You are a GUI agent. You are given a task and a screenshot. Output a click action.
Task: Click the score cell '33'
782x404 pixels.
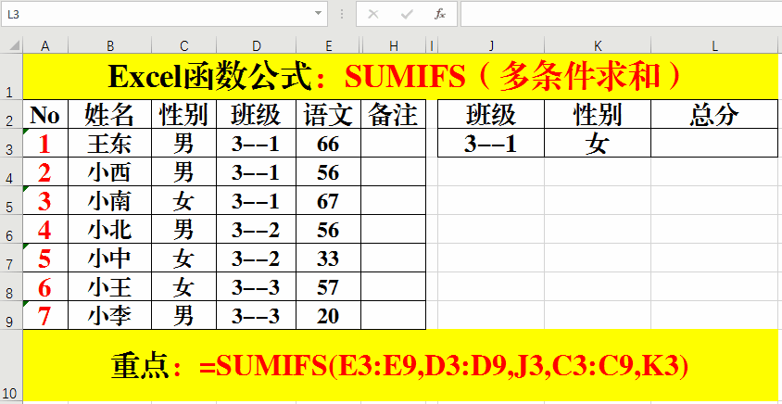point(329,259)
